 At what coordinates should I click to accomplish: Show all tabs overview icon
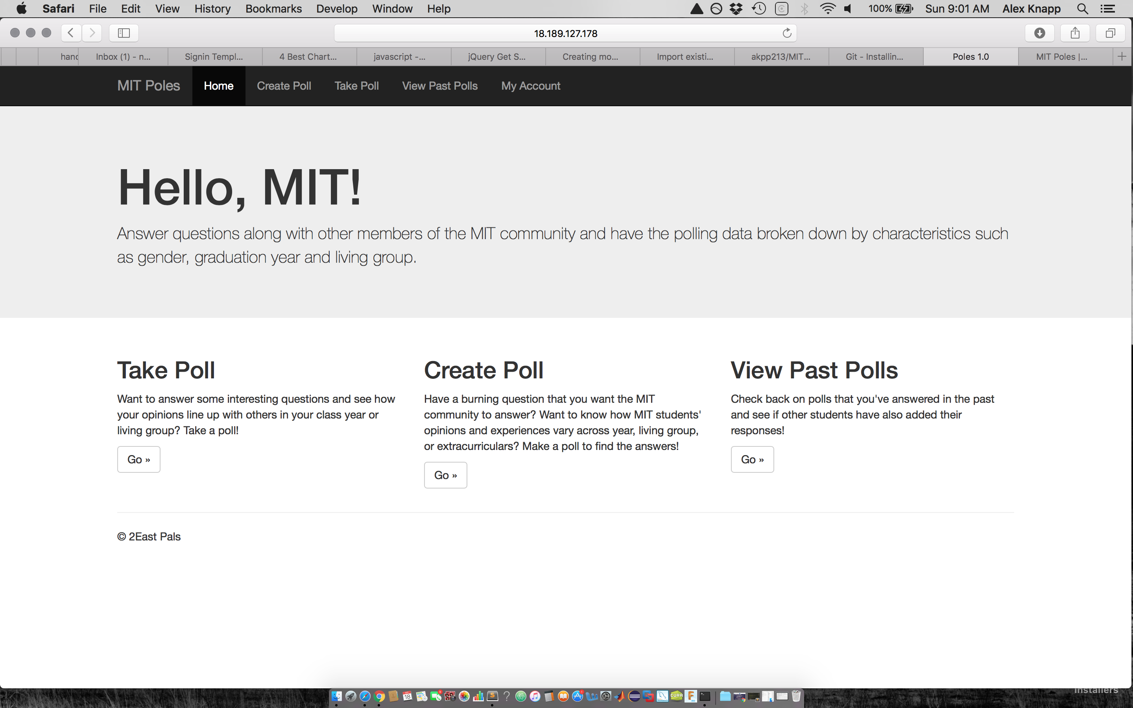point(1110,33)
